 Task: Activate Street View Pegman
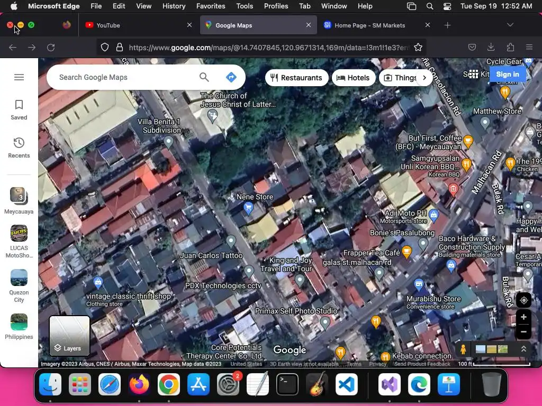coord(463,349)
